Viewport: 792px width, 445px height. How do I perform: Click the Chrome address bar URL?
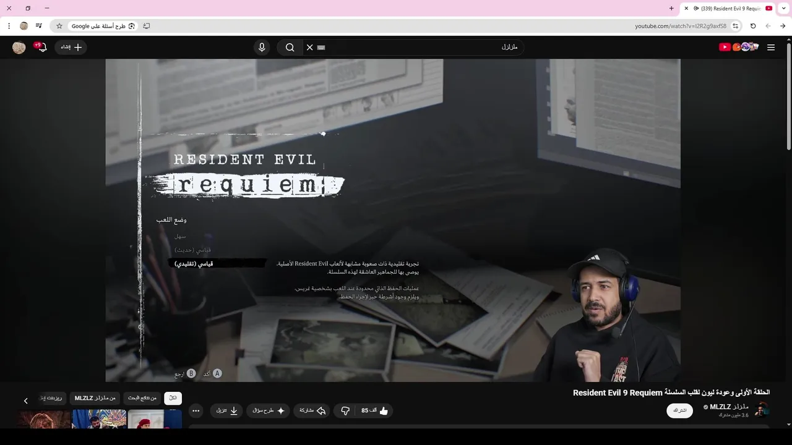tap(681, 26)
